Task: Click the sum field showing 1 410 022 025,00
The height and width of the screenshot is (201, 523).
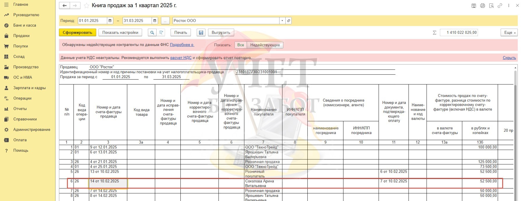Action: [x=459, y=32]
